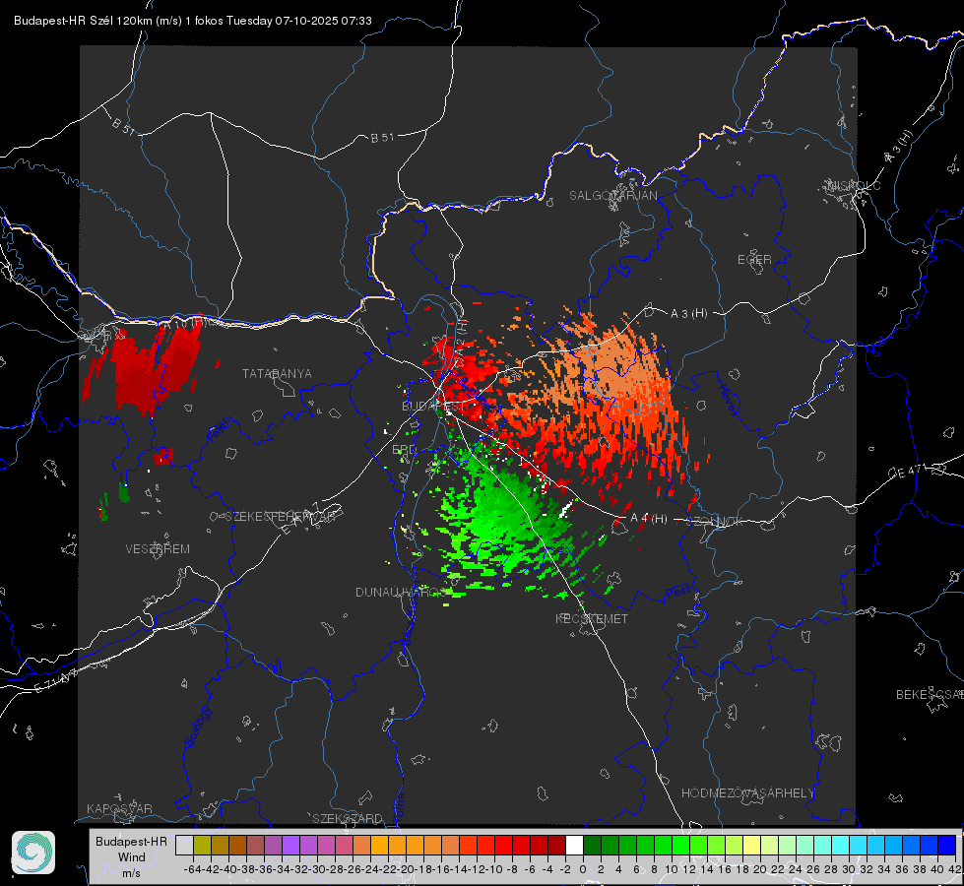Click the light gray swatch at legend start
Image resolution: width=964 pixels, height=886 pixels.
184,845
